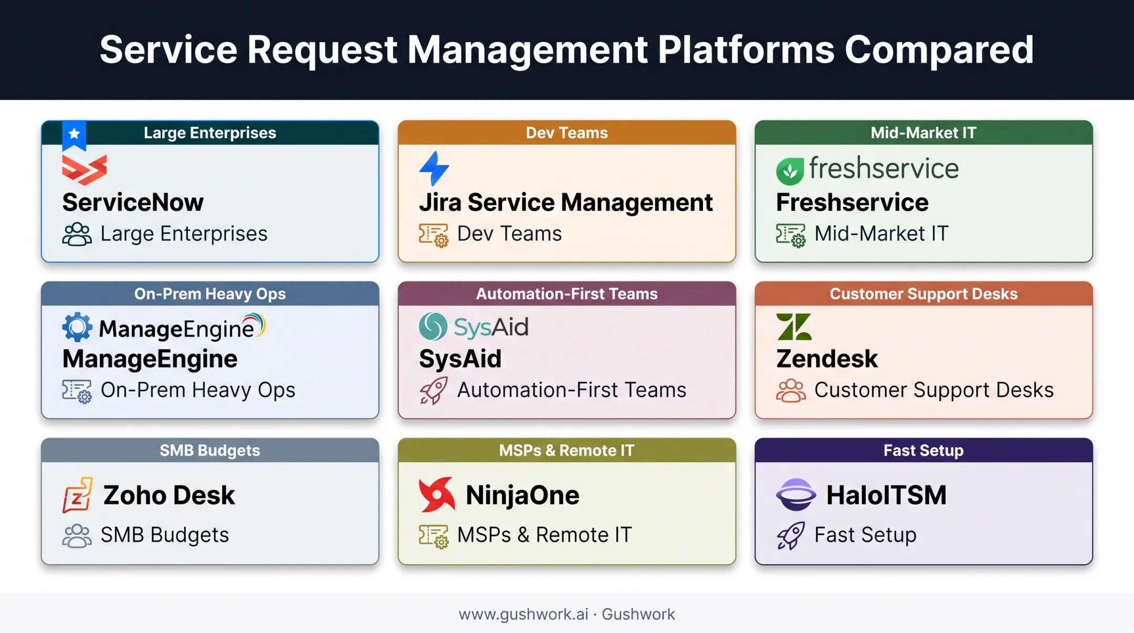1134x633 pixels.
Task: Click the people icon beside Customer Support Desks
Action: (791, 391)
